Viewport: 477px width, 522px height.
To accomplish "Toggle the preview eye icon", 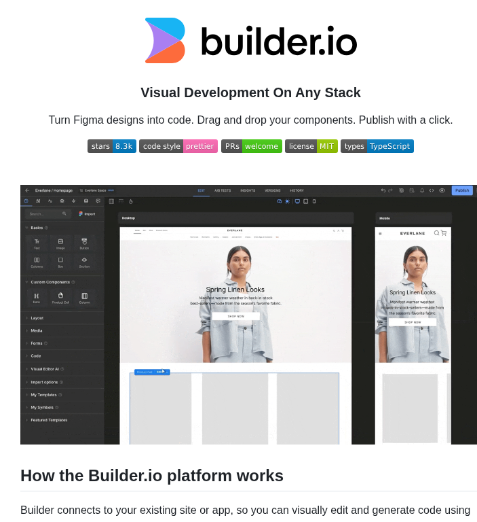I will [x=442, y=190].
